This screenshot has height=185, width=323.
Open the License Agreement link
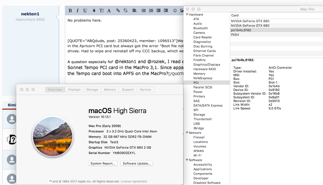tap(134, 181)
